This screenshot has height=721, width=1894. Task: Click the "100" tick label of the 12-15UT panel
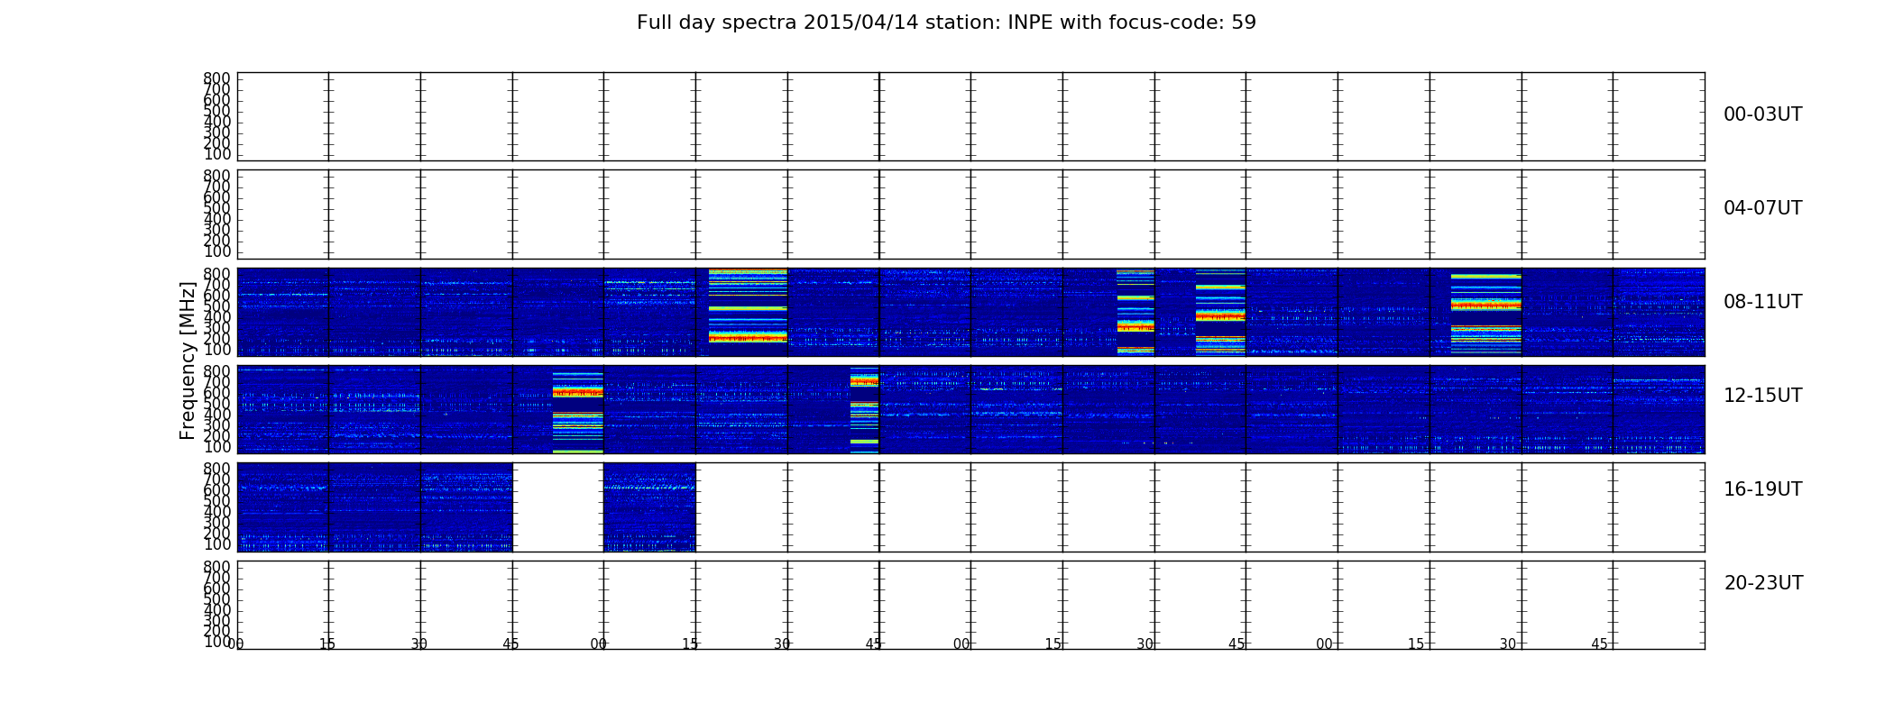pos(217,447)
